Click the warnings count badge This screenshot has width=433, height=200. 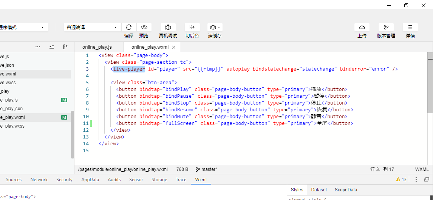pyautogui.click(x=401, y=180)
